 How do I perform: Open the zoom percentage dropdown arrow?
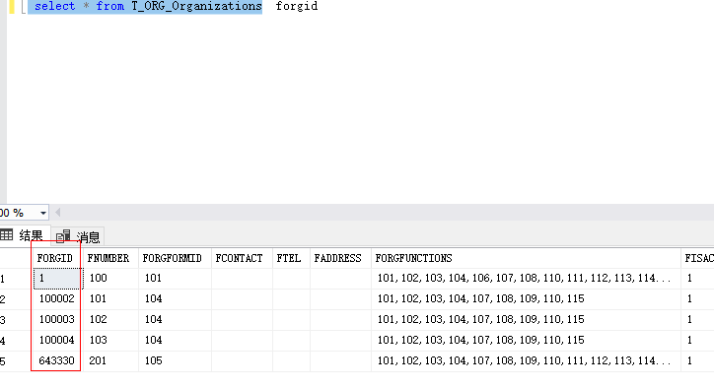43,213
